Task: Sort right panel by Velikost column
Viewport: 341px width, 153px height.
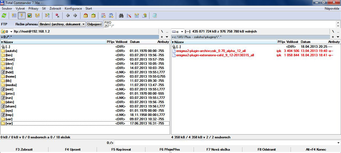Action: pos(292,42)
